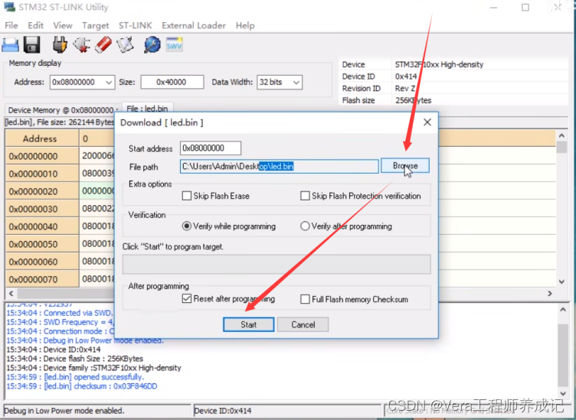Click Start to program target
This screenshot has width=576, height=420.
tap(249, 324)
